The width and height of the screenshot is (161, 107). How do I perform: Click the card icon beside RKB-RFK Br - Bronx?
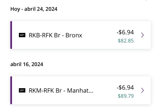22,35
